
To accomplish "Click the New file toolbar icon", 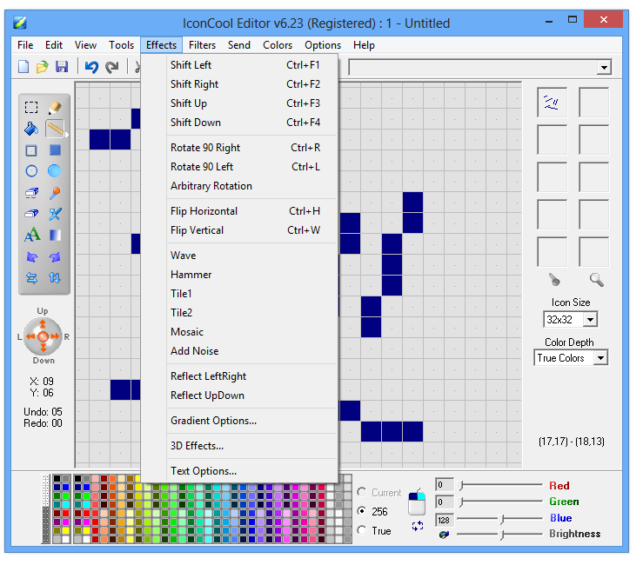I will coord(23,67).
